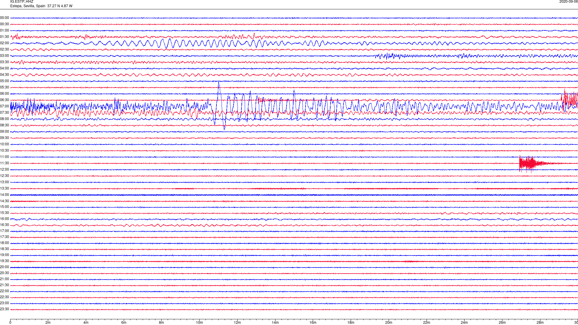Select the 03:00 trace time label
This screenshot has width=578, height=325.
click(x=5, y=56)
